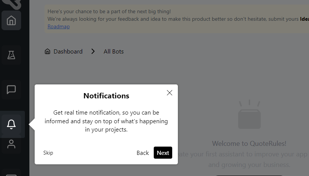Select All Bots in the breadcrumb
This screenshot has width=309, height=176.
114,51
